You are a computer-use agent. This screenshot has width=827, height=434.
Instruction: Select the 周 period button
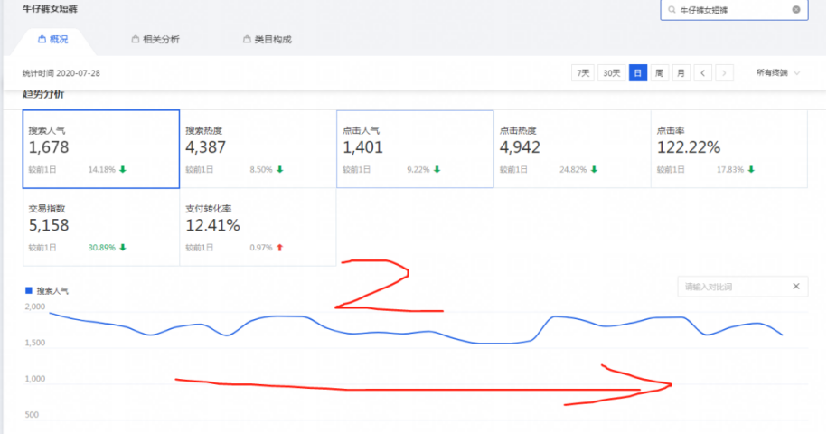pos(659,72)
